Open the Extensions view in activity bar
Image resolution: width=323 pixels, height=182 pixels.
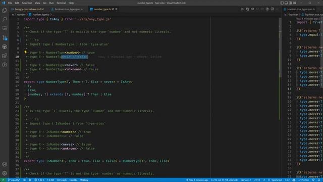pos(5,56)
